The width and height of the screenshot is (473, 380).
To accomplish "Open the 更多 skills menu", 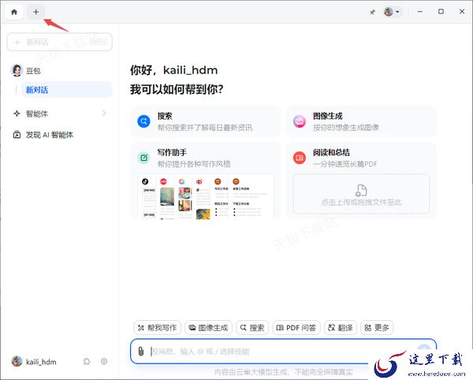I will coord(377,327).
